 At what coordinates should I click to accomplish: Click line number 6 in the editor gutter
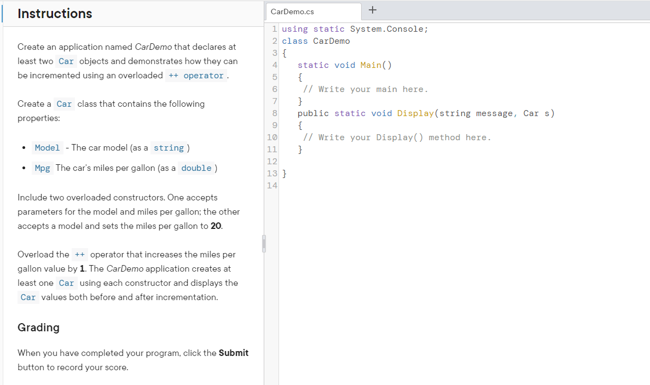point(272,89)
